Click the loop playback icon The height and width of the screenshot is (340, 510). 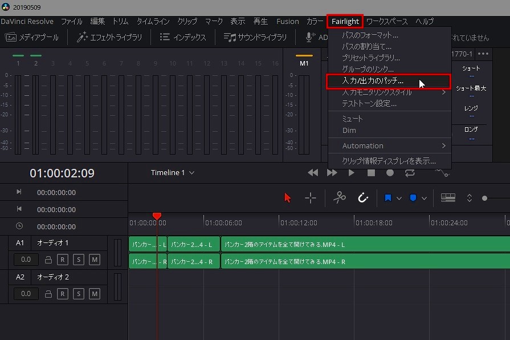[410, 173]
